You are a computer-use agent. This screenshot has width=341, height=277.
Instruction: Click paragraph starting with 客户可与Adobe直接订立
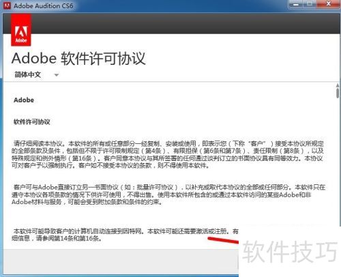click(x=168, y=194)
